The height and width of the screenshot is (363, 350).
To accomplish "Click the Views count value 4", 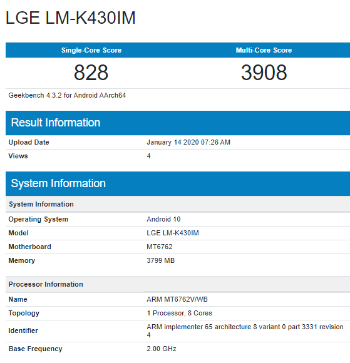I will point(148,156).
